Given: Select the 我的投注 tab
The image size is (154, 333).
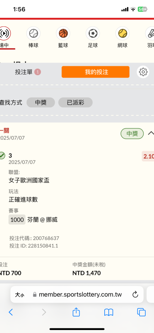Looking at the screenshot, I should tap(96, 72).
